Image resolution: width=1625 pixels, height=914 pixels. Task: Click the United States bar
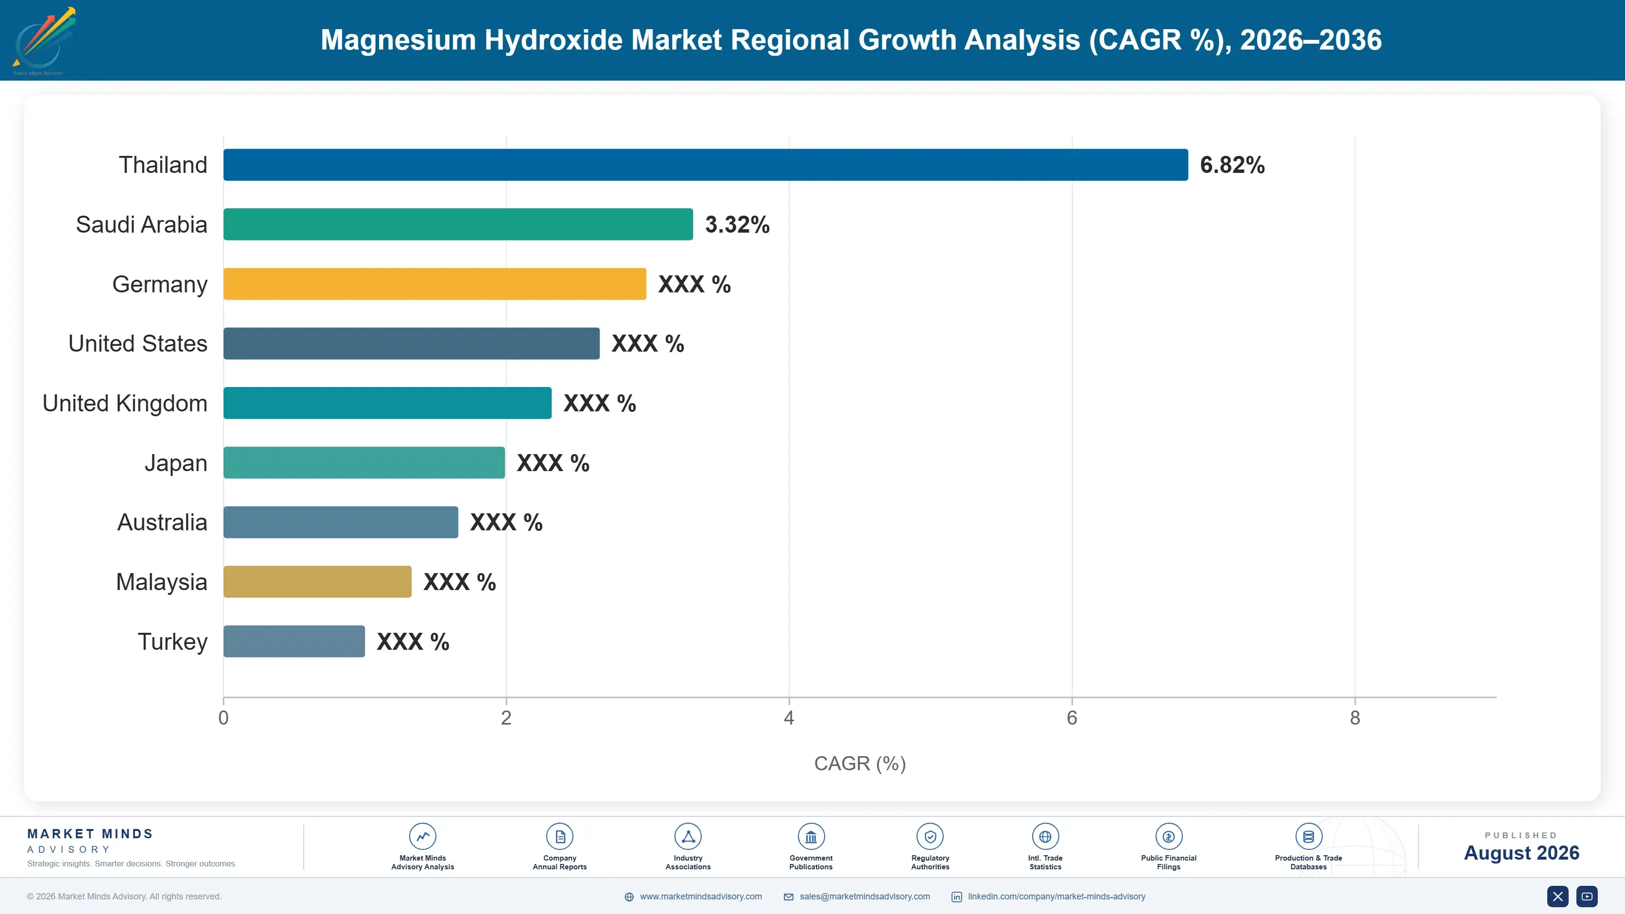(411, 343)
